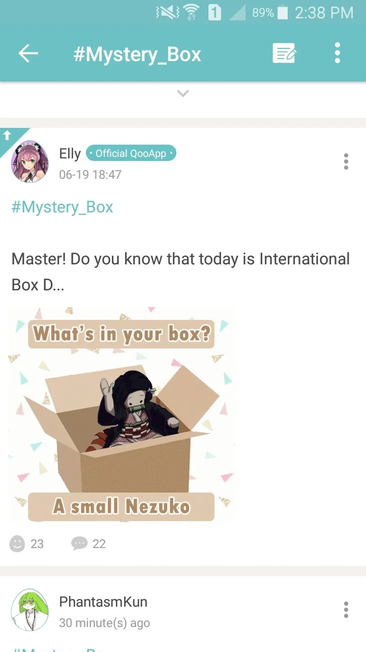Screen dimensions: 366x652
Task: Open PhantasmKun's username link
Action: [103, 602]
